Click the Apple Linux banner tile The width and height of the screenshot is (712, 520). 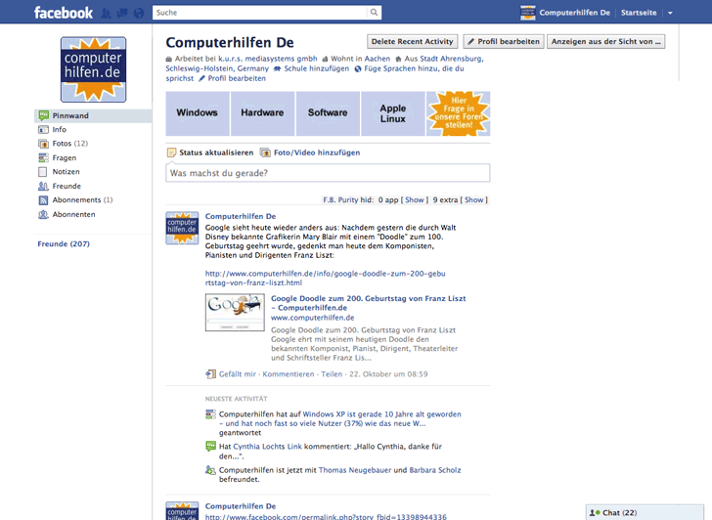pyautogui.click(x=393, y=113)
